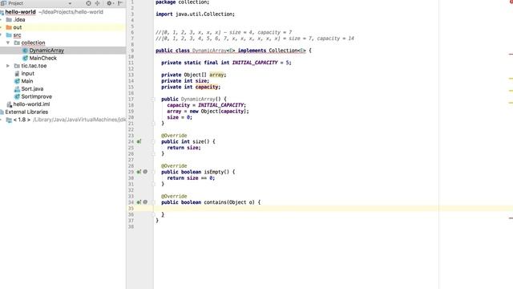The height and width of the screenshot is (289, 513).
Task: Open the Project panel gear settings
Action: point(109,3)
